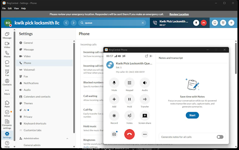Toggle Generate notes for all calls

click(220, 137)
